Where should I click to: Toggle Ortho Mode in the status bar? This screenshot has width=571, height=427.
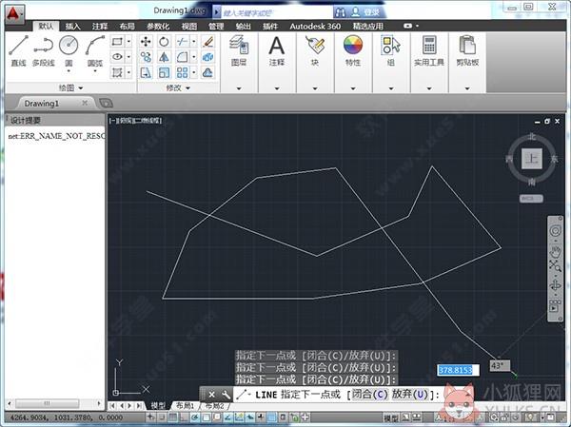[184, 417]
